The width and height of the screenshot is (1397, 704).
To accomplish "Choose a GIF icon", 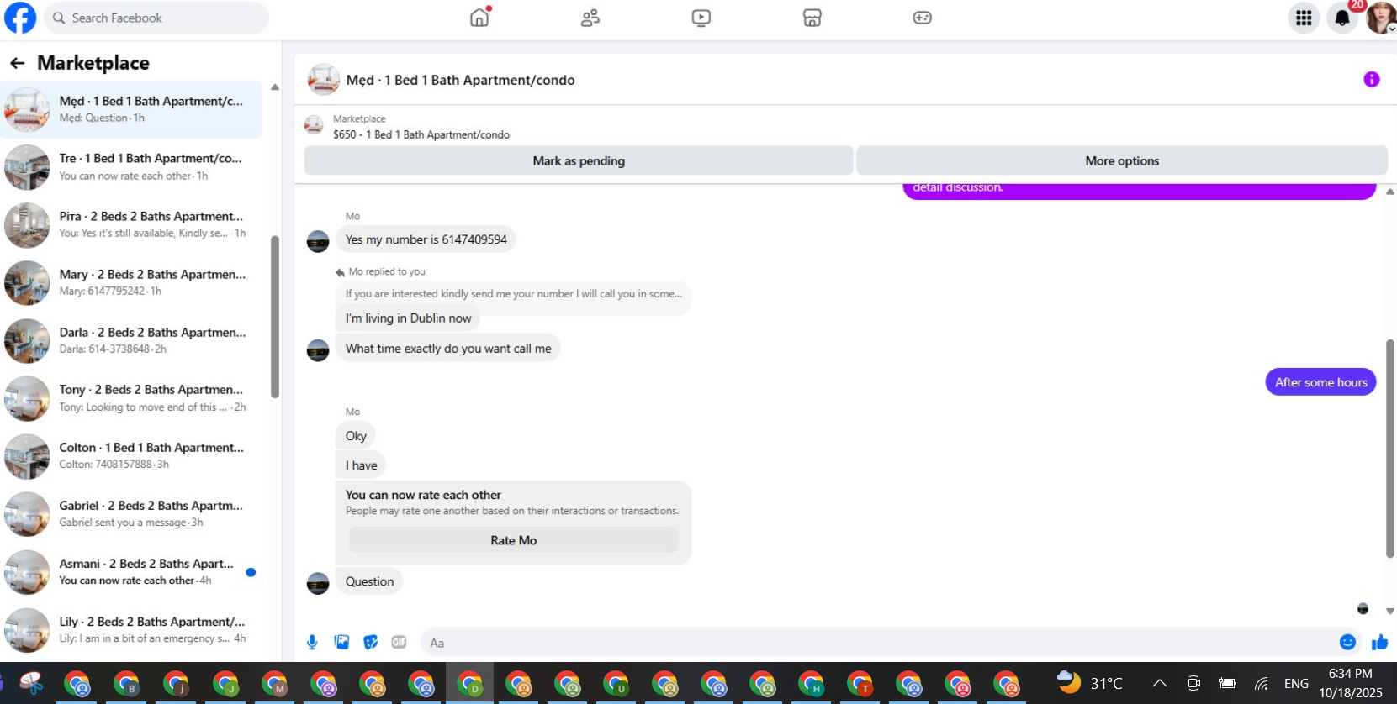I will tap(399, 643).
